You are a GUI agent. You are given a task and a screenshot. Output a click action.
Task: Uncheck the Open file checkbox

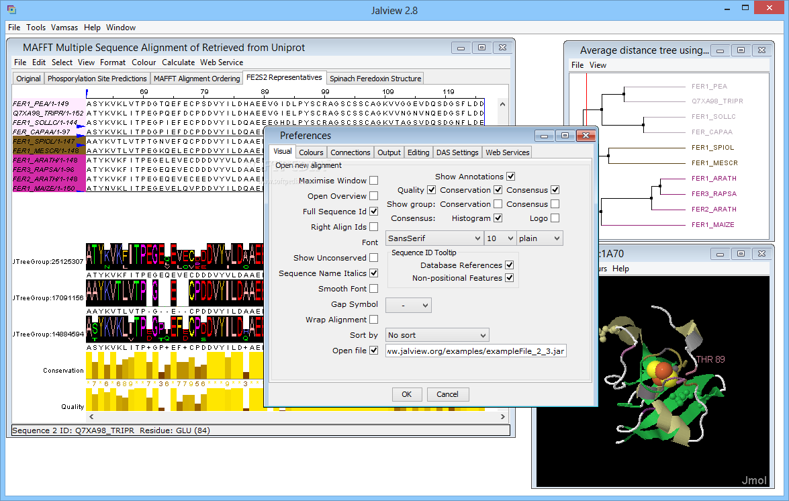373,351
